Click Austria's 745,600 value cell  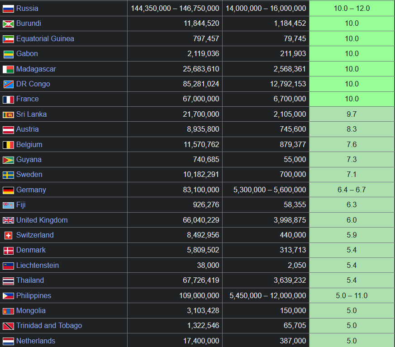click(x=290, y=129)
